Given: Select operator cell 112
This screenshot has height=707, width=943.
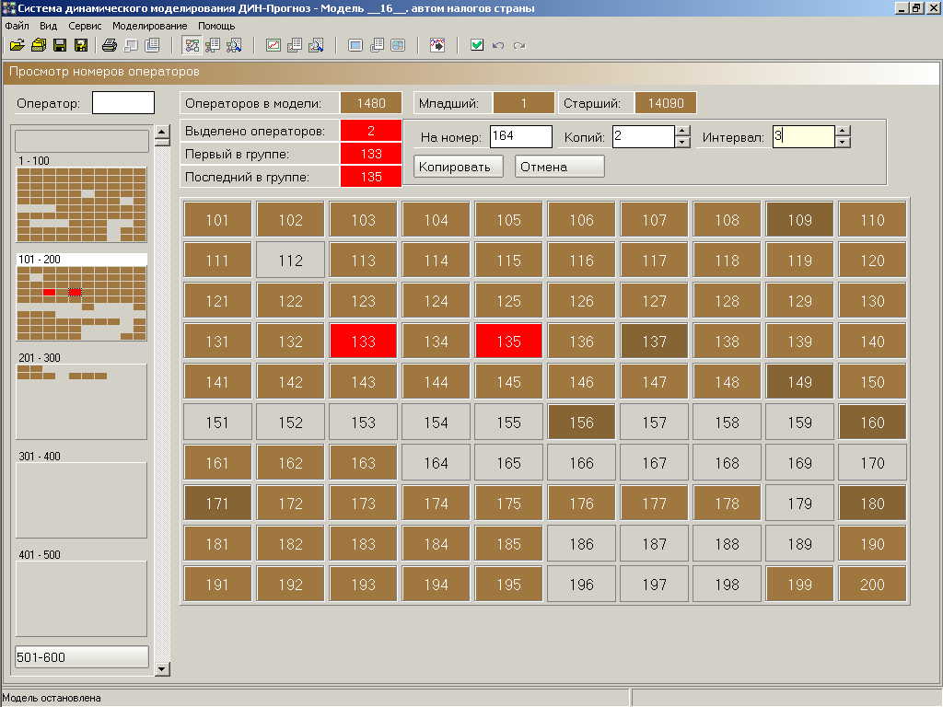Looking at the screenshot, I should [x=290, y=261].
